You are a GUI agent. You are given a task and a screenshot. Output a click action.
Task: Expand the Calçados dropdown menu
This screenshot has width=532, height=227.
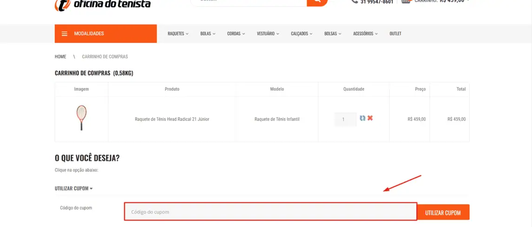[302, 33]
